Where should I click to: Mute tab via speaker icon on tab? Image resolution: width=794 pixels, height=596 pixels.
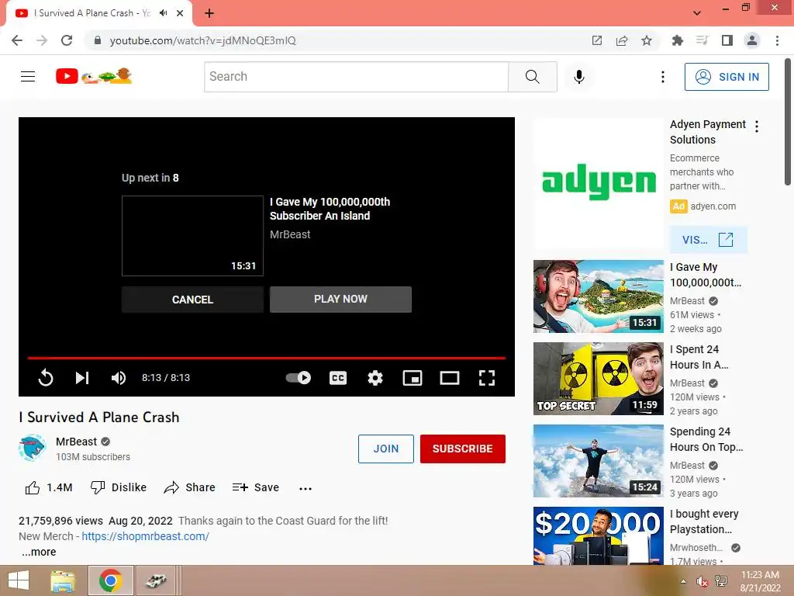click(163, 13)
